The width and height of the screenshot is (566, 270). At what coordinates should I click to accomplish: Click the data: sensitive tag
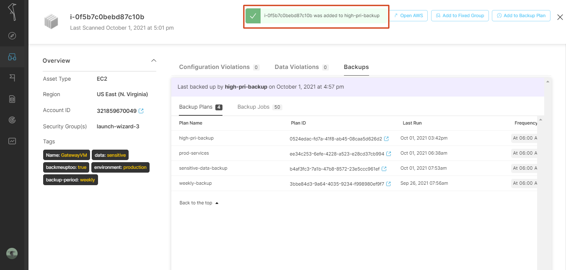110,155
